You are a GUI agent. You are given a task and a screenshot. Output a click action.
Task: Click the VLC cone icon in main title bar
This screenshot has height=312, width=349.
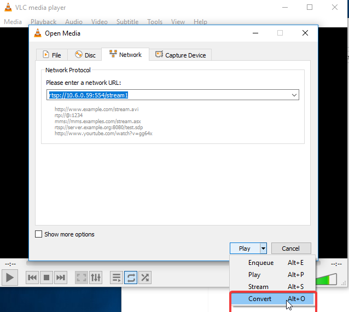(8, 7)
